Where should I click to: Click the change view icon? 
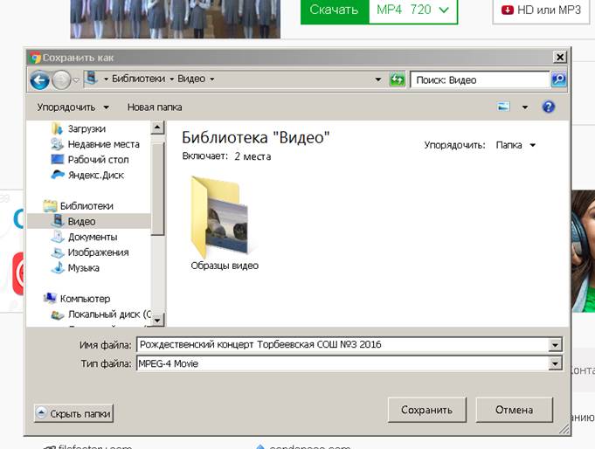[503, 107]
